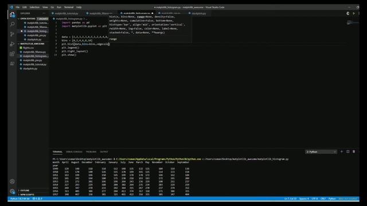The height and width of the screenshot is (206, 367).
Task: Click the editor minimap
Action: (353, 23)
